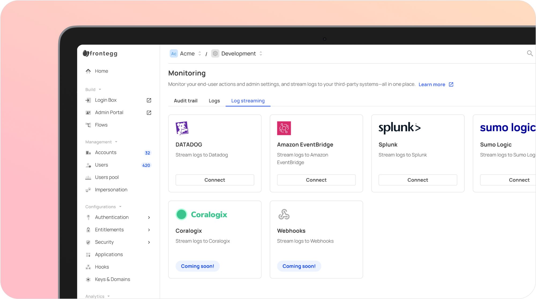Click the Splunk logo

pos(399,128)
